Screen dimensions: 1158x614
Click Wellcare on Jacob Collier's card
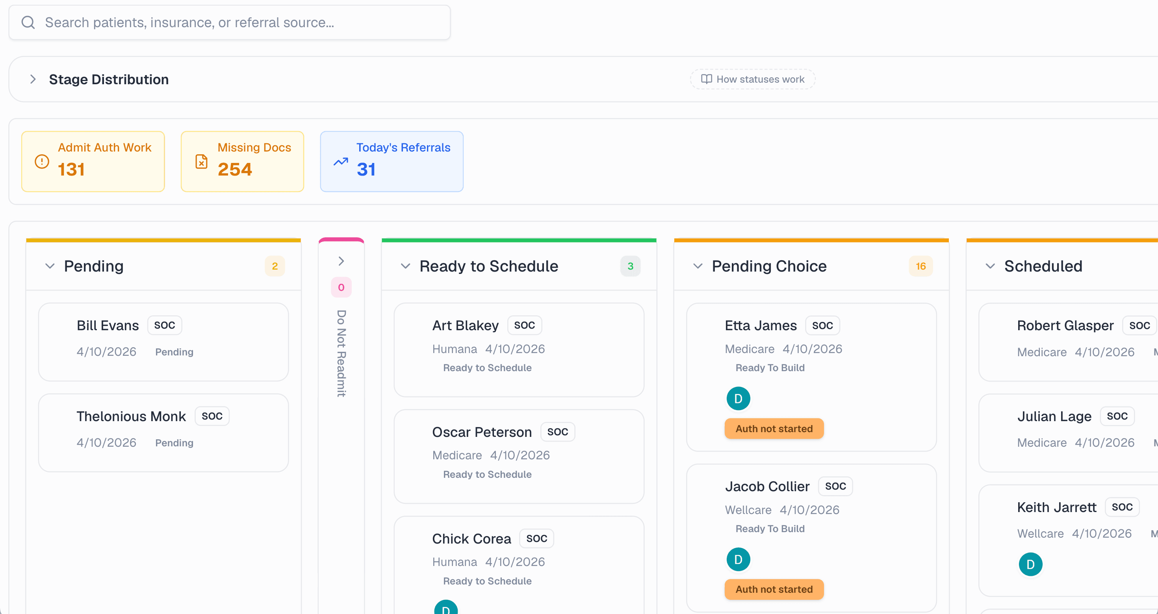pos(748,510)
